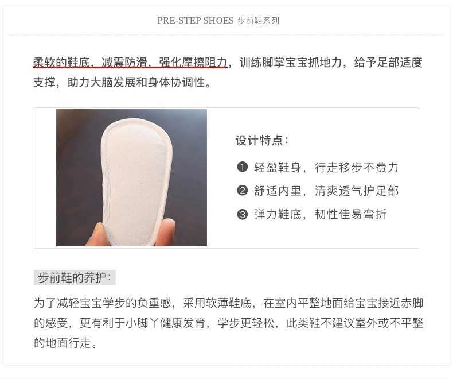Screen dimensions: 453x379
Task: Click the red-underlined 柔软的鞋底 text
Action: [61, 62]
